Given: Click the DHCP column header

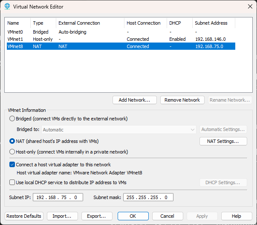Looking at the screenshot, I should pos(179,23).
